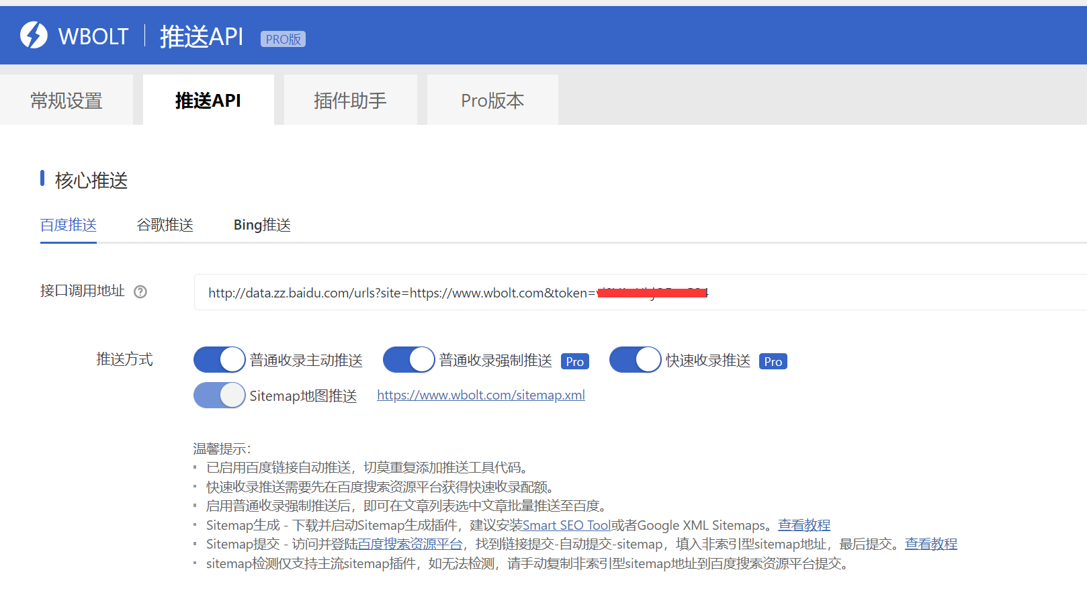The image size is (1087, 605).
Task: Open the 插件助手 tab
Action: click(350, 100)
